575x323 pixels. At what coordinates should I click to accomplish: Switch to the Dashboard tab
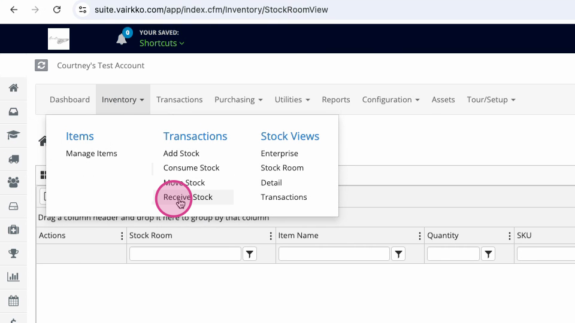(x=69, y=100)
